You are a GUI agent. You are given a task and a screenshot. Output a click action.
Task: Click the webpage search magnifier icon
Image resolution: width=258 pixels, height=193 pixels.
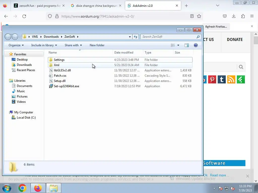pyautogui.click(x=241, y=67)
